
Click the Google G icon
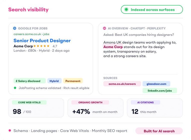pyautogui.click(x=15, y=28)
